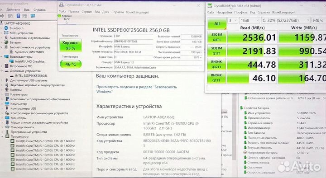Select the Код продукта 00330-50000-00000-AAOEM value
The height and width of the screenshot is (178, 326).
click(166, 152)
